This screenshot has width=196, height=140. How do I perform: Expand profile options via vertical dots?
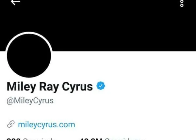click(x=182, y=3)
